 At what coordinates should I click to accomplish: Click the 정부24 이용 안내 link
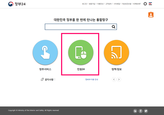pyautogui.click(x=92, y=79)
